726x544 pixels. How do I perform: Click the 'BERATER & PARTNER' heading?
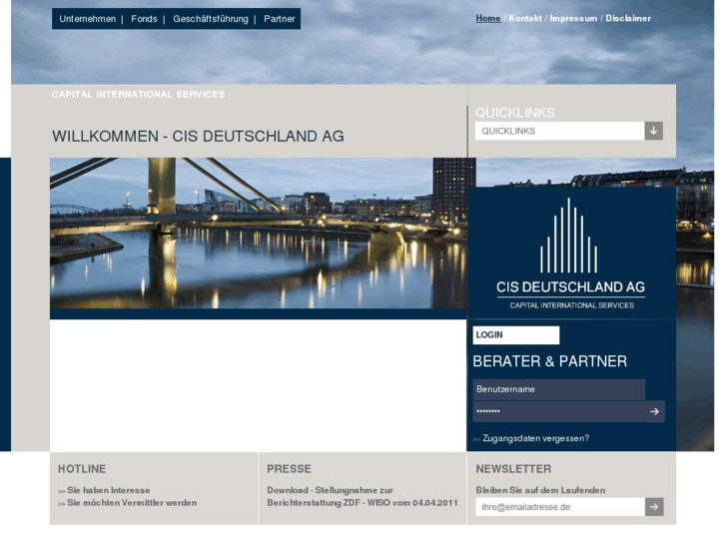pos(550,361)
